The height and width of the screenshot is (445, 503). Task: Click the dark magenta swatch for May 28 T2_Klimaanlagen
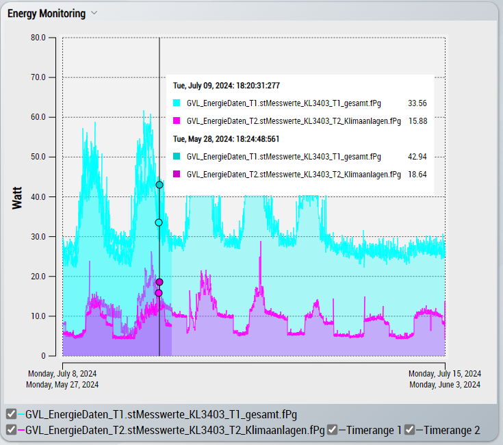pyautogui.click(x=177, y=175)
